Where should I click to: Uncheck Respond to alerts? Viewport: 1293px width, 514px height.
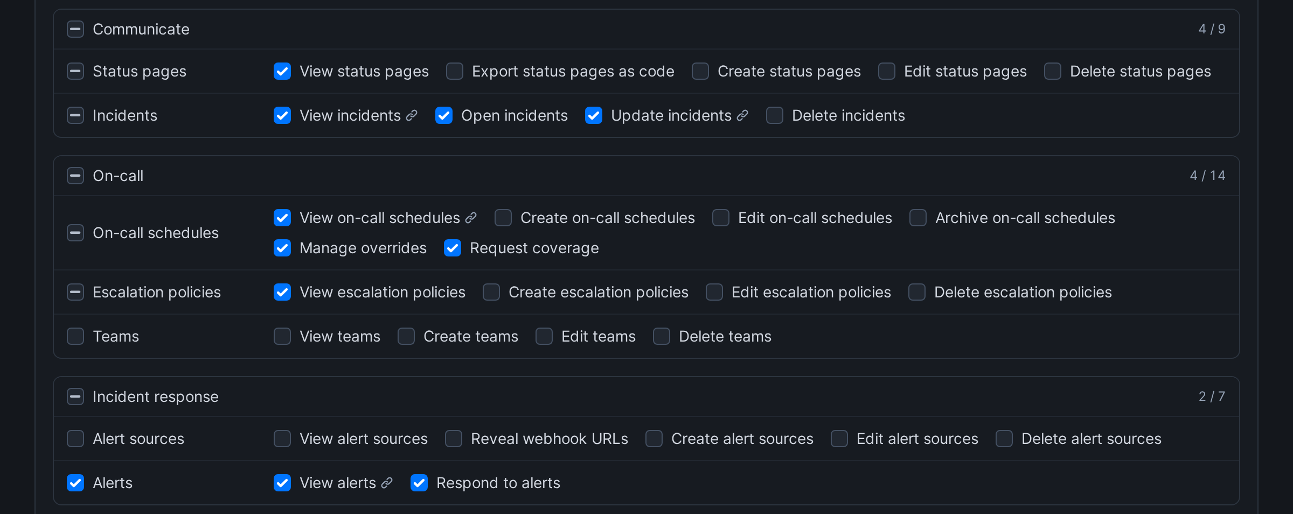(419, 483)
